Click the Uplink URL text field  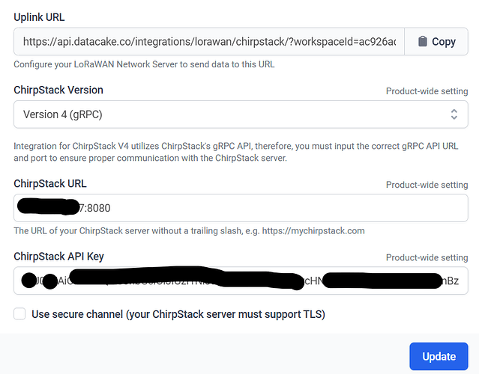pos(210,42)
